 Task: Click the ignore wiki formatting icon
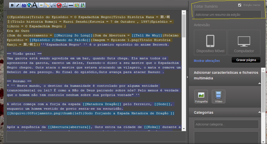59,5
